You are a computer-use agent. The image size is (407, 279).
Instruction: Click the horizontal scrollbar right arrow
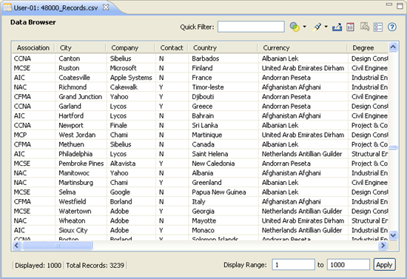[383, 245]
